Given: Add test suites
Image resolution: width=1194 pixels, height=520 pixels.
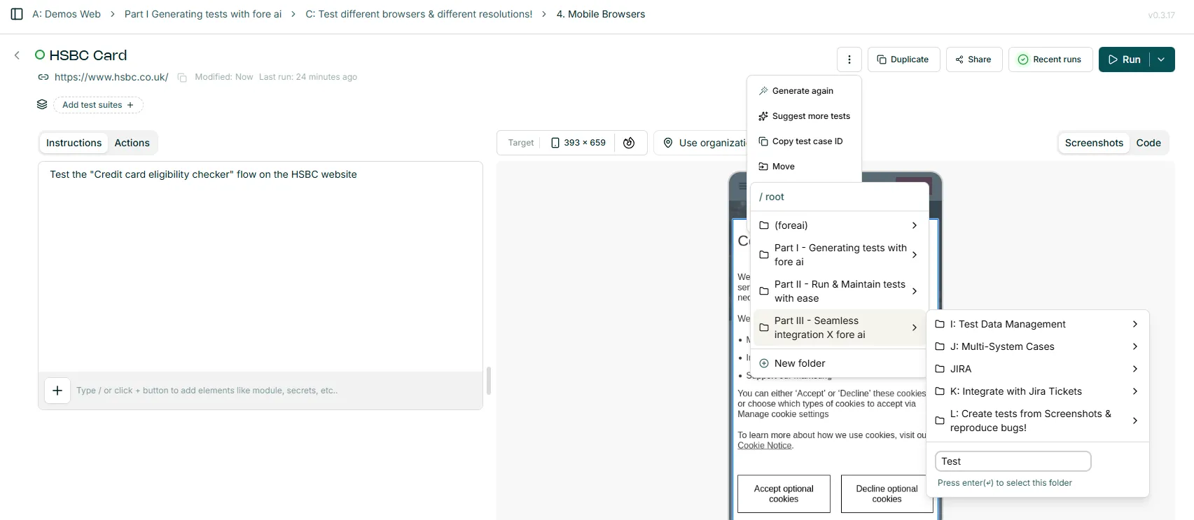Looking at the screenshot, I should tap(98, 105).
